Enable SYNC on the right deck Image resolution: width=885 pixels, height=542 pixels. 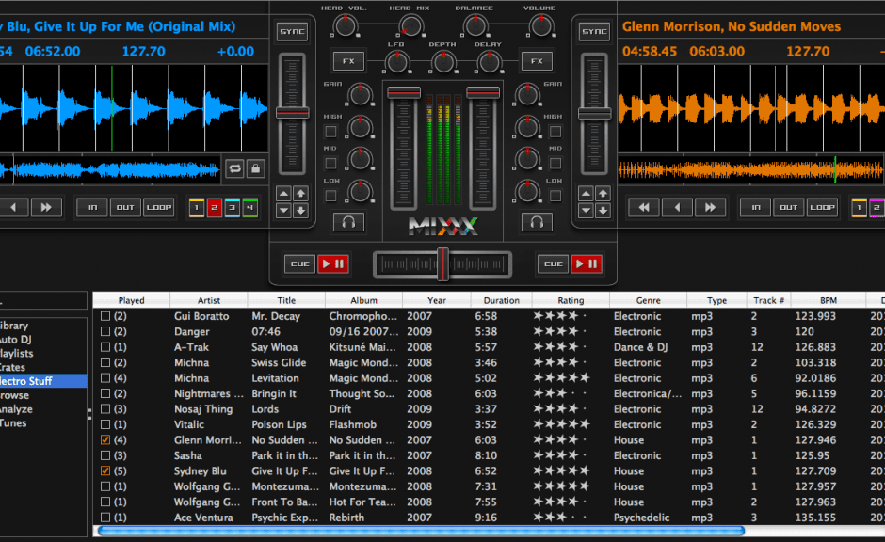point(594,30)
